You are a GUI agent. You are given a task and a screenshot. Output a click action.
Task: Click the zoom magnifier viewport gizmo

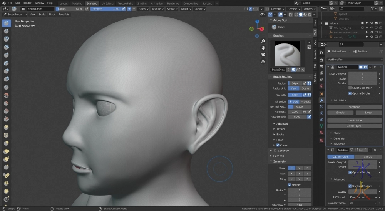[x=263, y=41]
